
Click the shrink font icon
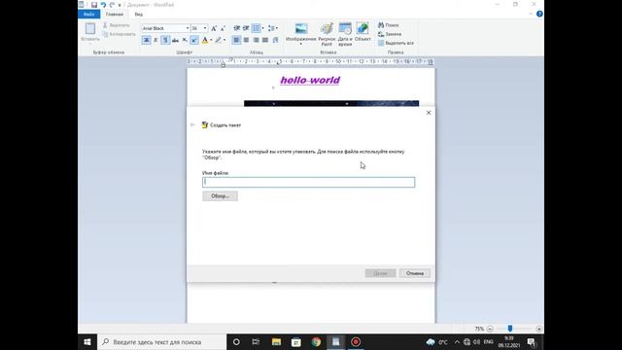223,28
